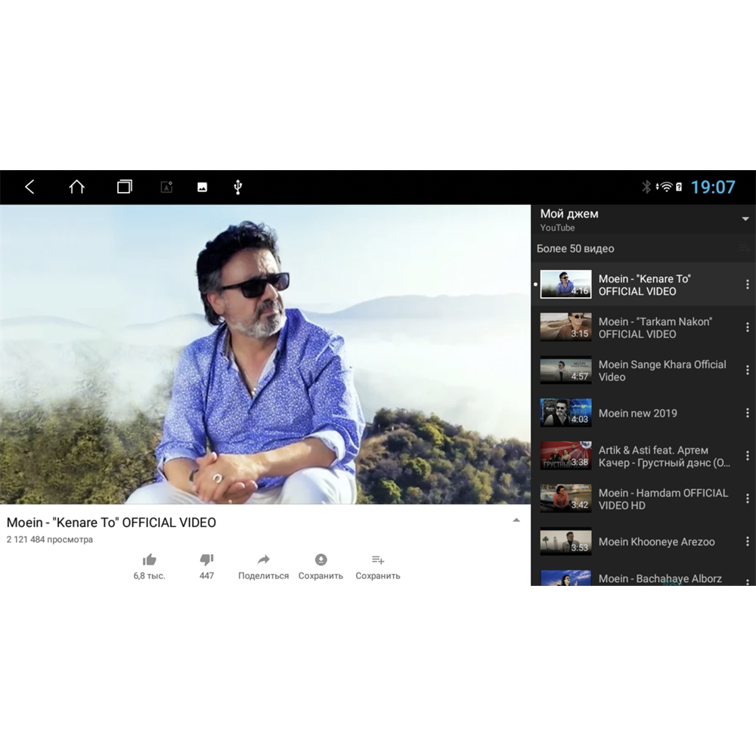This screenshot has width=756, height=756.
Task: Tap the Moein Kenare To video title
Action: pos(111,522)
